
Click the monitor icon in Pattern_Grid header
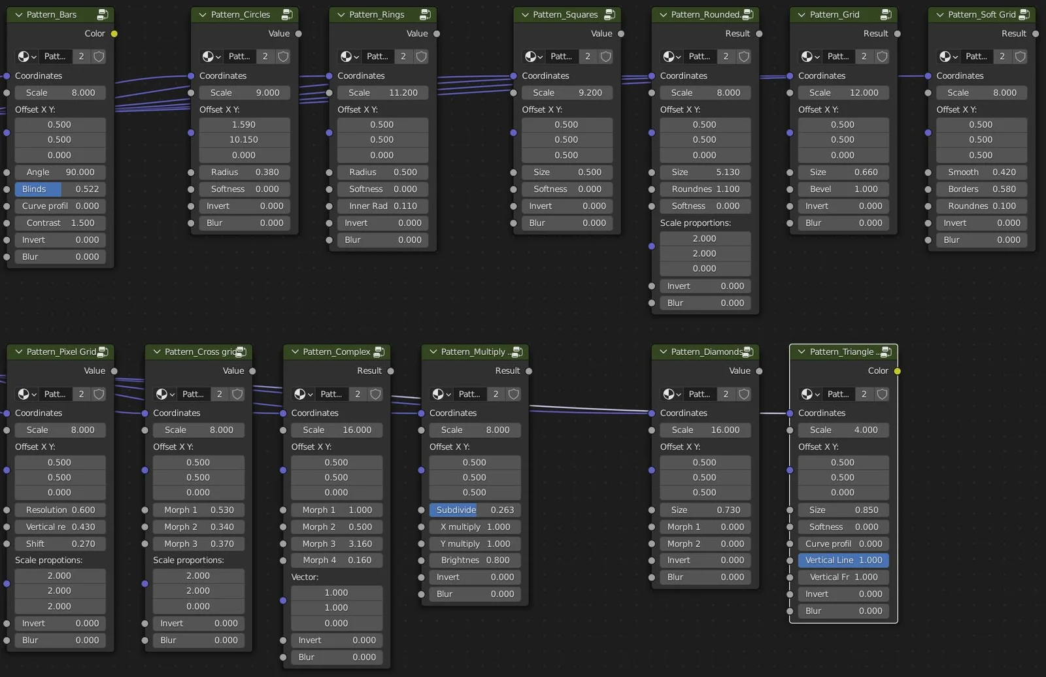pyautogui.click(x=886, y=14)
